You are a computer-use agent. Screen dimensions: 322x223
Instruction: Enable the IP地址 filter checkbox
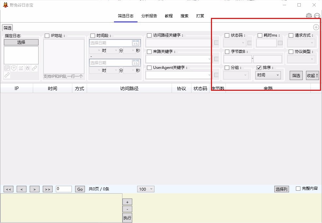click(x=47, y=36)
